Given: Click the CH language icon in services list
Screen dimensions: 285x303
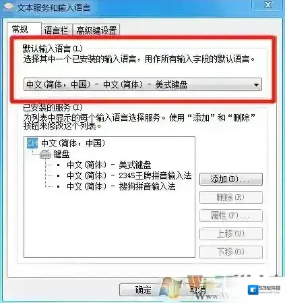Looking at the screenshot, I should click(x=32, y=143).
